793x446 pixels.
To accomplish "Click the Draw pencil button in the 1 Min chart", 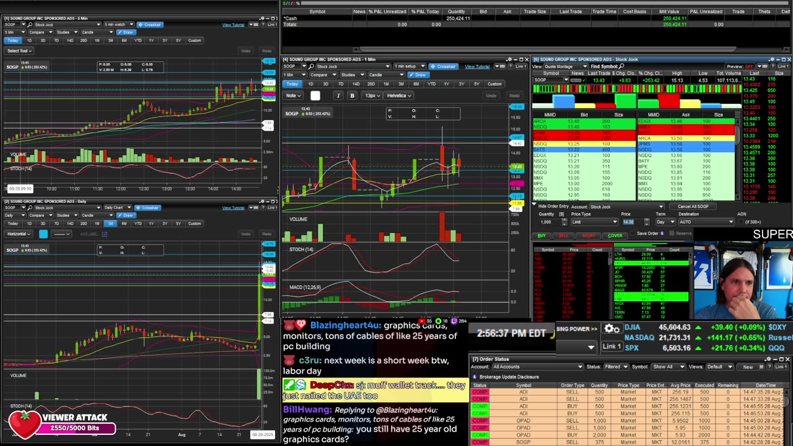I will click(419, 75).
